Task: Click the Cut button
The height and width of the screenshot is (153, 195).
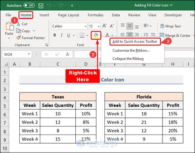Action: 22,24
